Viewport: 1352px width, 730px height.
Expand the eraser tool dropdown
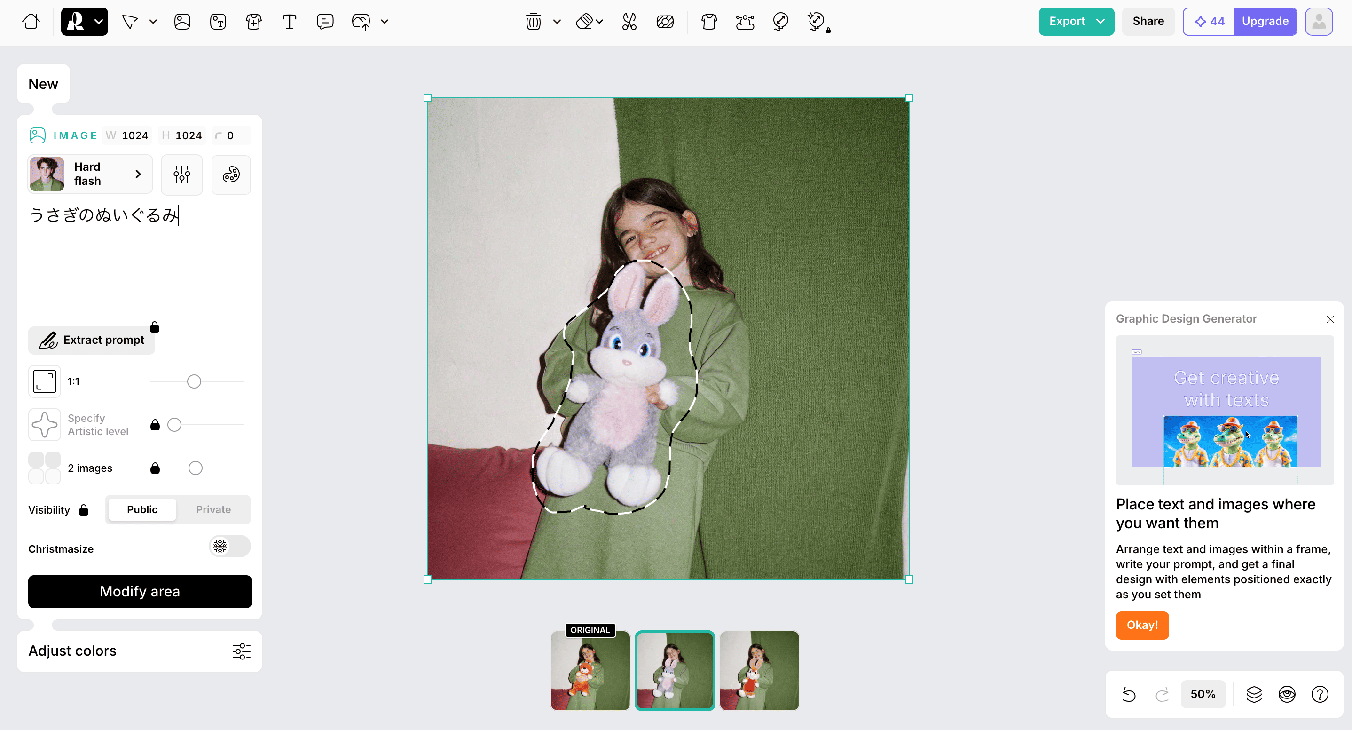point(599,22)
